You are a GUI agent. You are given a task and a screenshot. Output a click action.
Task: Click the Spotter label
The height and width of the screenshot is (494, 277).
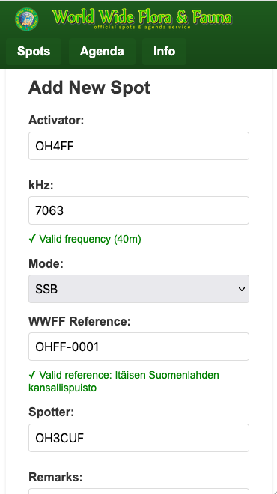52,412
